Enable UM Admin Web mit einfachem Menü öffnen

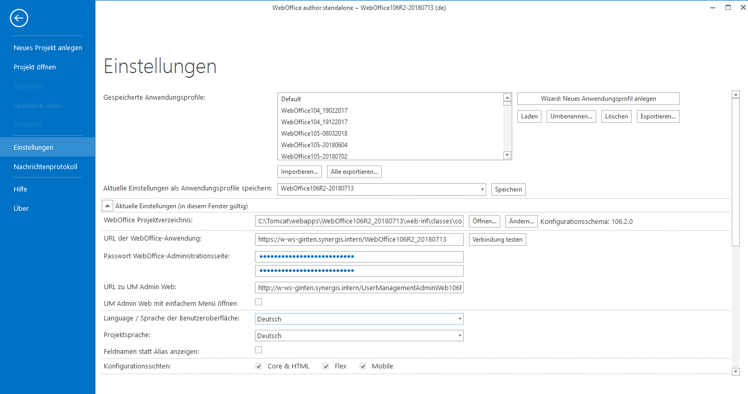pos(258,302)
